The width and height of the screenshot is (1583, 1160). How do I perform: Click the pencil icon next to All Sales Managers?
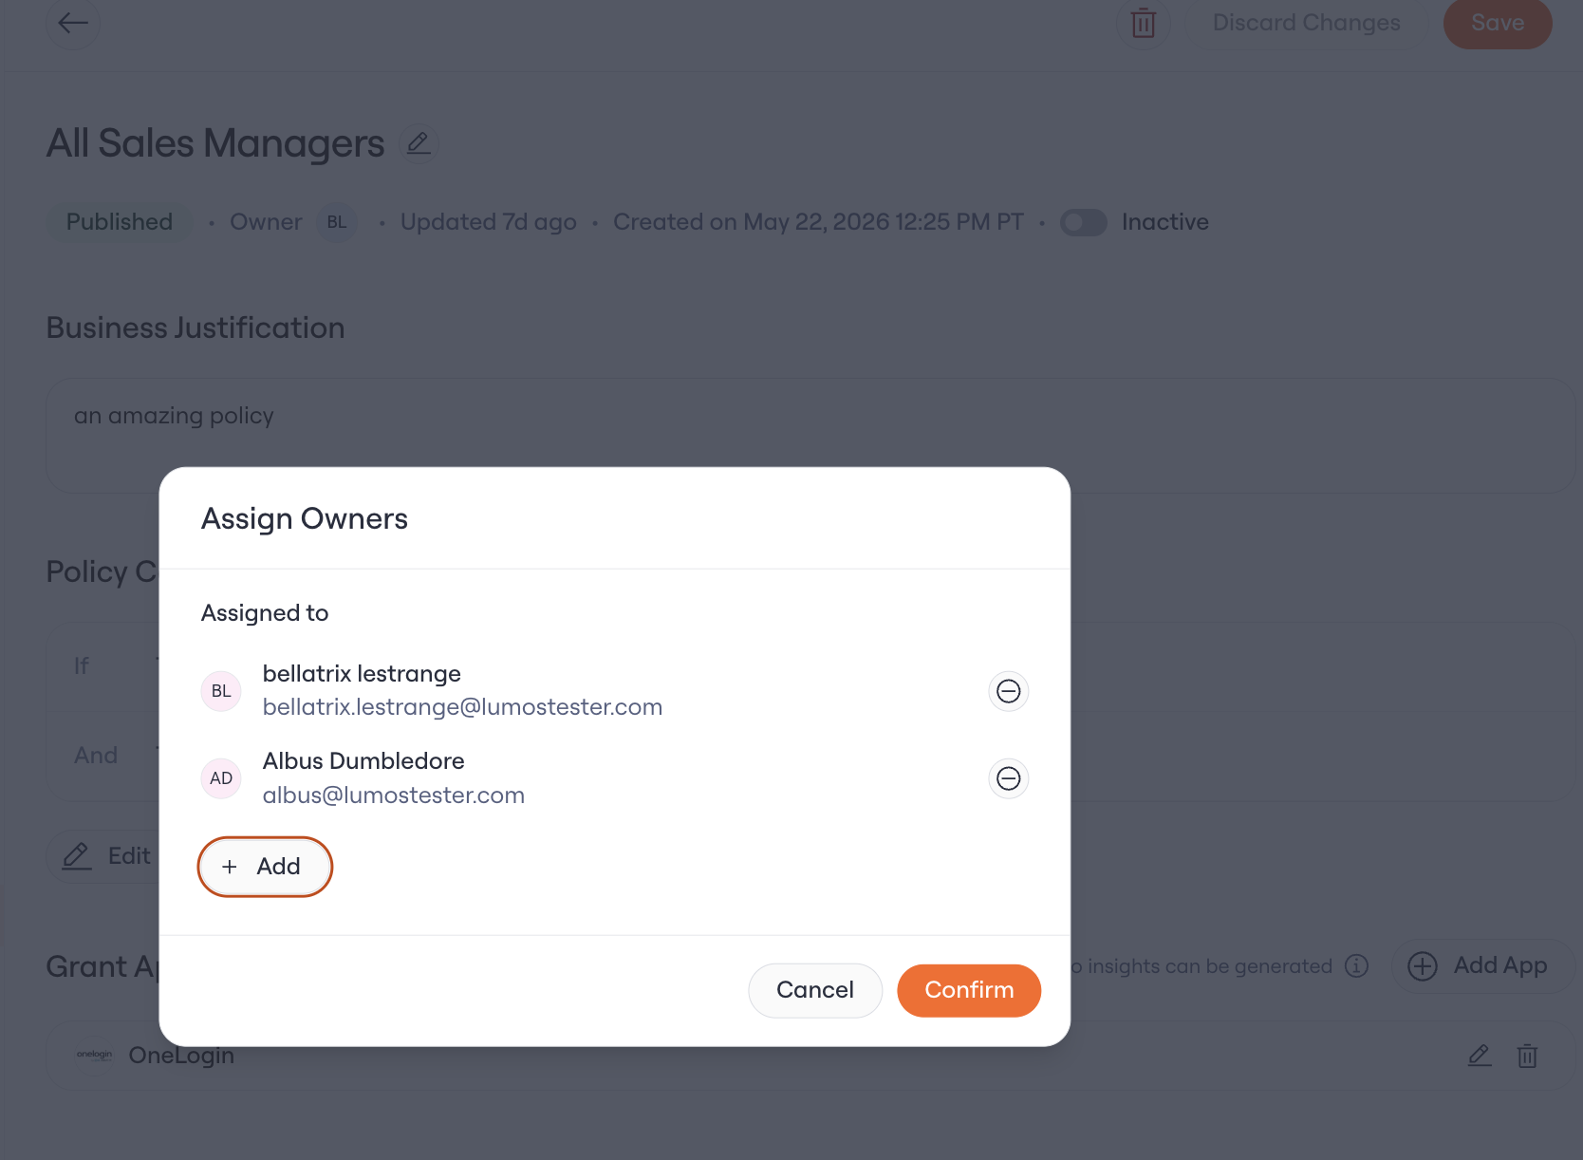(419, 143)
